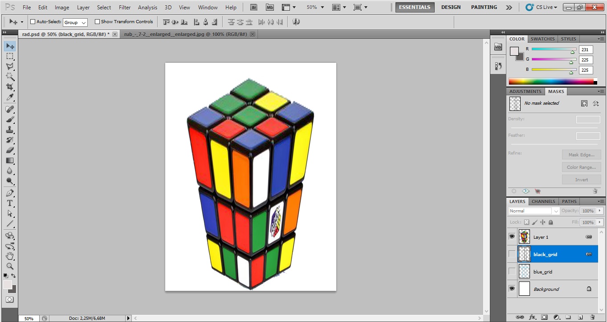Open status bar info arrow menu

(x=129, y=318)
